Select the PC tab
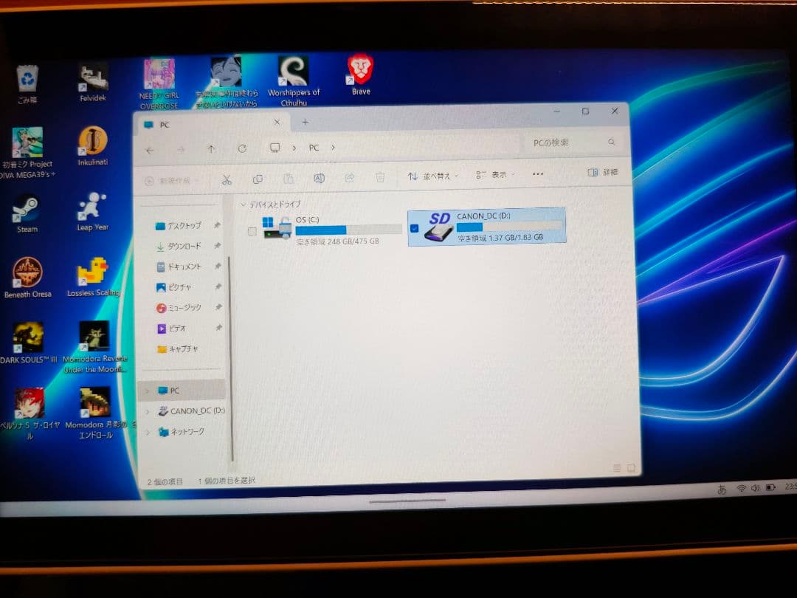The height and width of the screenshot is (598, 797). tap(207, 125)
